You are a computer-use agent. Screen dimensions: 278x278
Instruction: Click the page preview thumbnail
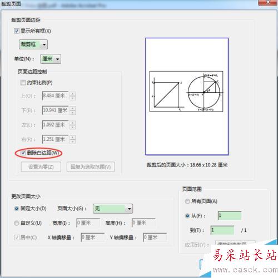187,97
